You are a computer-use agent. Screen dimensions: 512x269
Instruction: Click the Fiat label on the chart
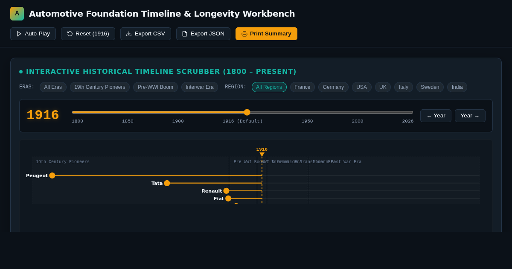click(x=219, y=199)
